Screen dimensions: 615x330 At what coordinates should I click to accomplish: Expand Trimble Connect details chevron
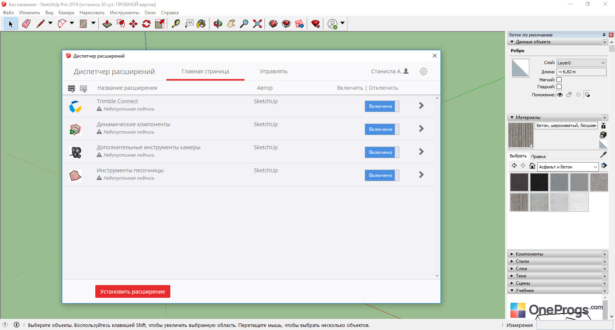pos(421,106)
